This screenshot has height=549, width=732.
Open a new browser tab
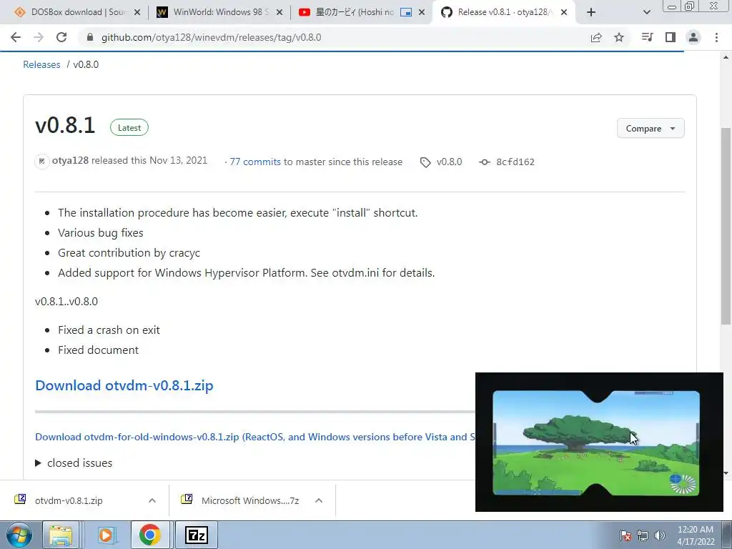coord(591,13)
